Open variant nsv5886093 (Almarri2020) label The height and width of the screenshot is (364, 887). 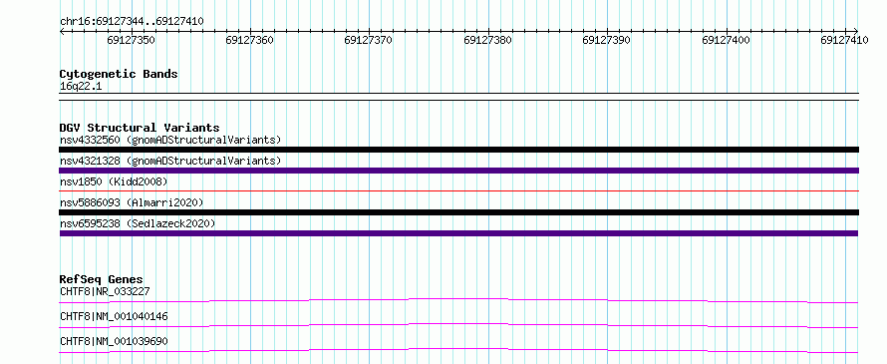pyautogui.click(x=132, y=202)
